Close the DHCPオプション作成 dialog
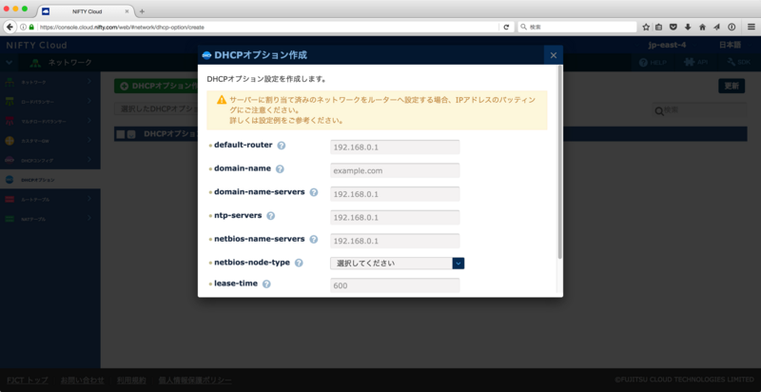 [554, 55]
